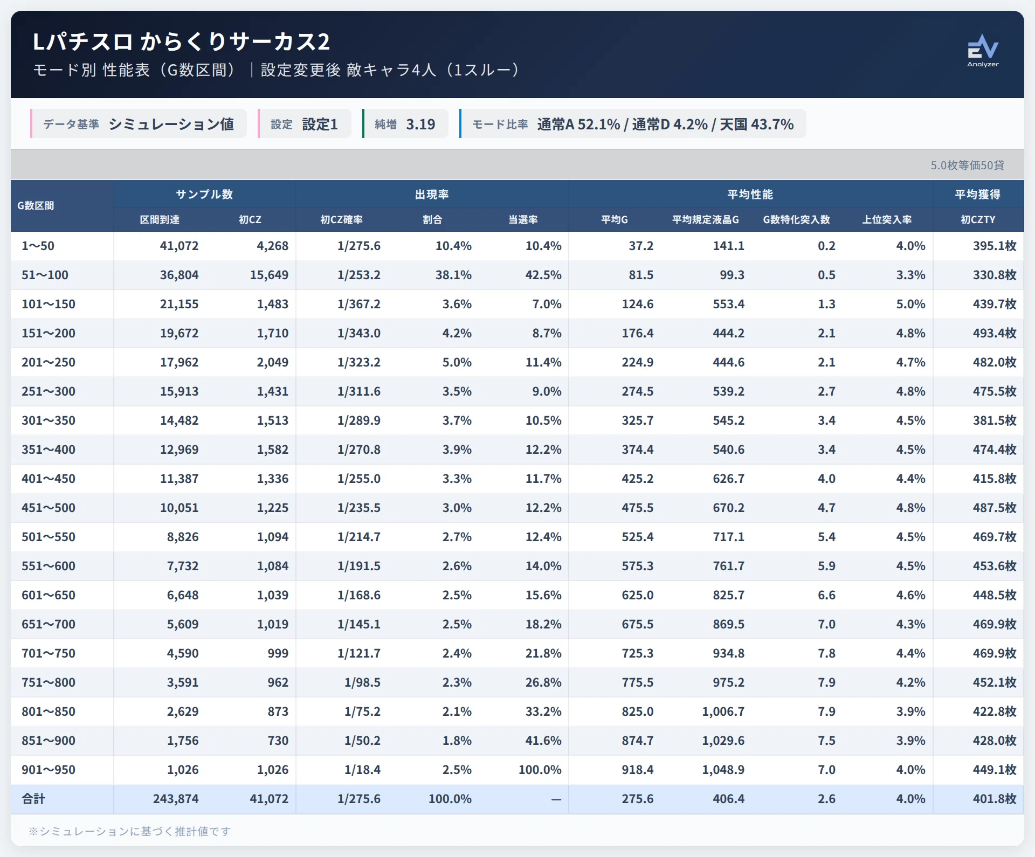Image resolution: width=1035 pixels, height=857 pixels.
Task: Click the 448.5枚 cell in 601〜650 row
Action: (x=995, y=595)
